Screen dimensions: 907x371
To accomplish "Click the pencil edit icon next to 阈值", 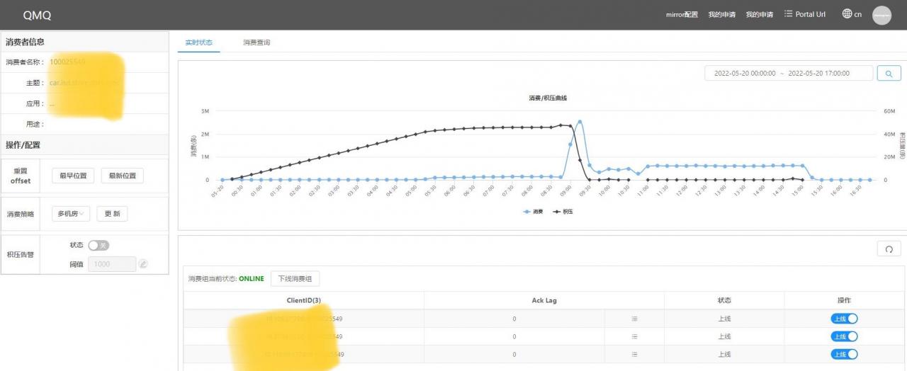I will 143,264.
